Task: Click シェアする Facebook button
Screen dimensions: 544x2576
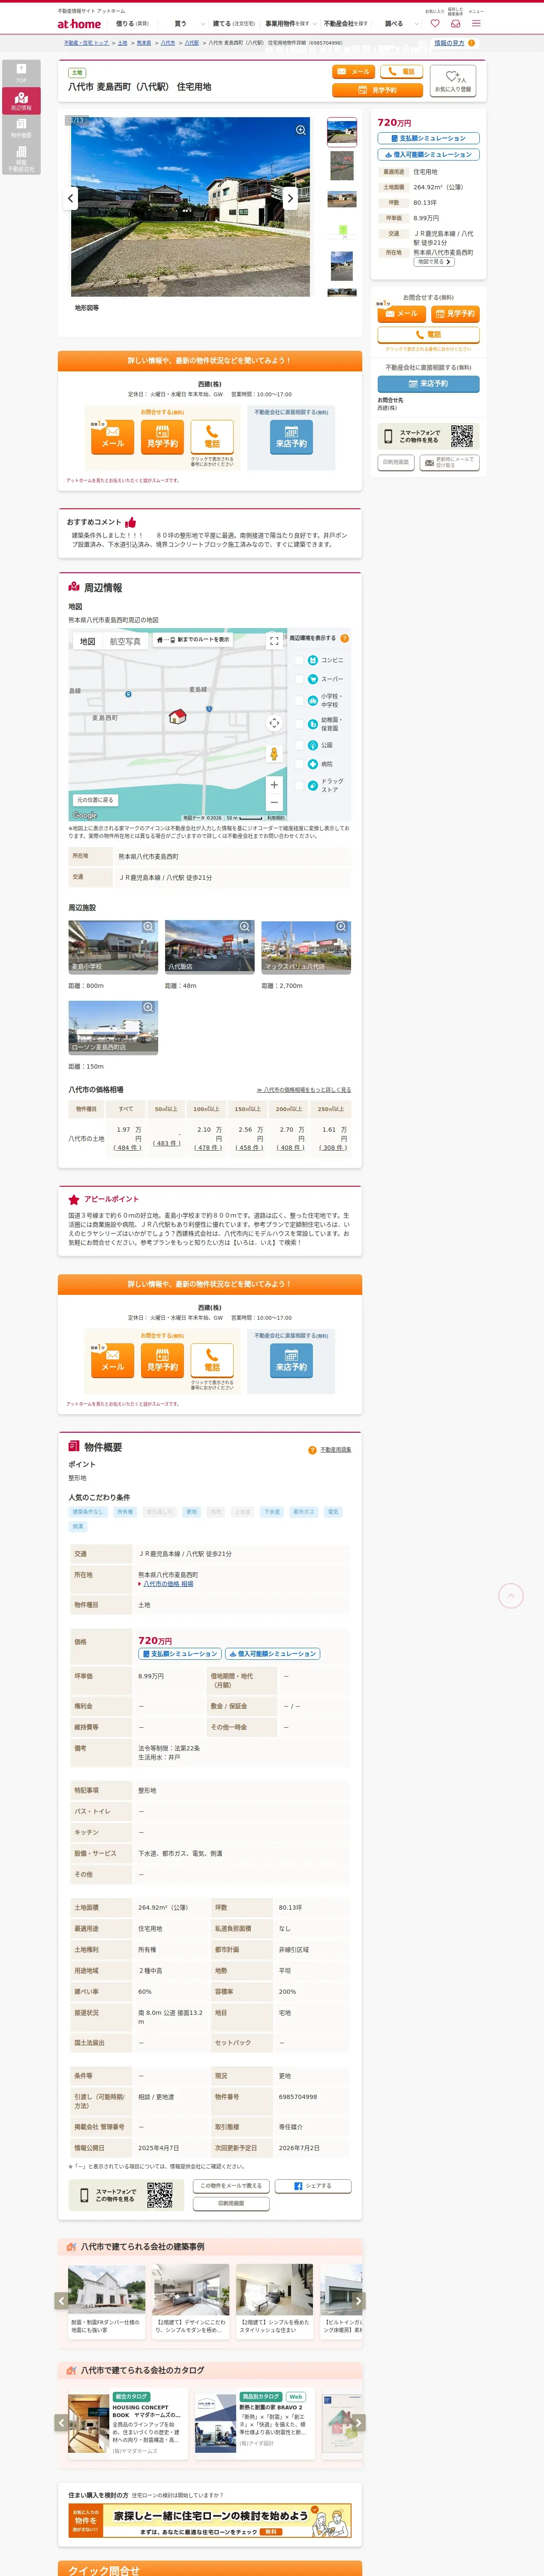Action: click(313, 2186)
